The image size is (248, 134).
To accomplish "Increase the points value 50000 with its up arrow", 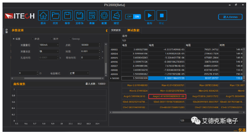I will point(99,44).
